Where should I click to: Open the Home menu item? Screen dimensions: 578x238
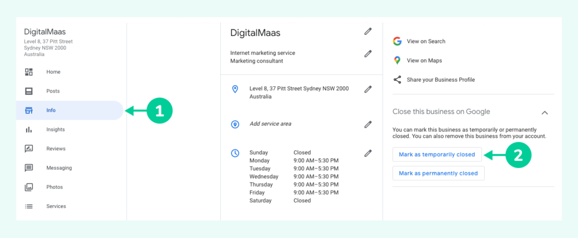69,72
